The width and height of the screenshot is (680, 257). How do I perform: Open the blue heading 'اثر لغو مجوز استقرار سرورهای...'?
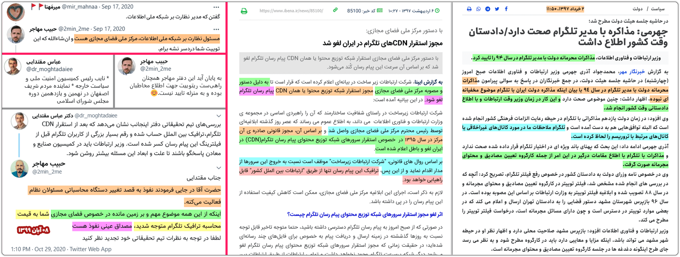[365, 214]
